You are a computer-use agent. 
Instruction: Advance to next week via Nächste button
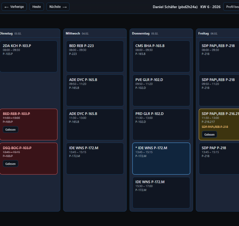point(58,7)
